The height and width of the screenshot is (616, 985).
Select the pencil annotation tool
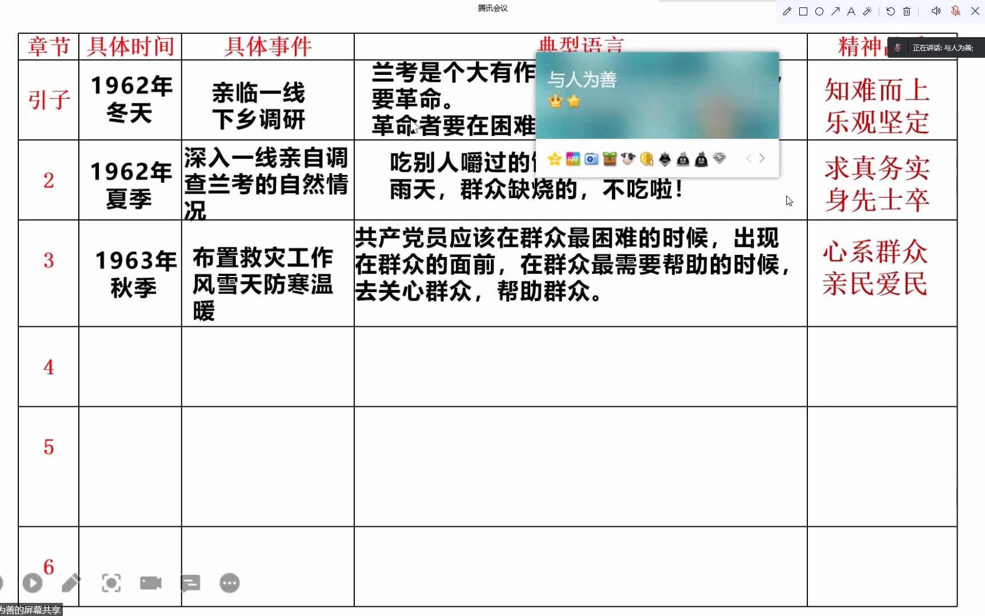(x=787, y=11)
